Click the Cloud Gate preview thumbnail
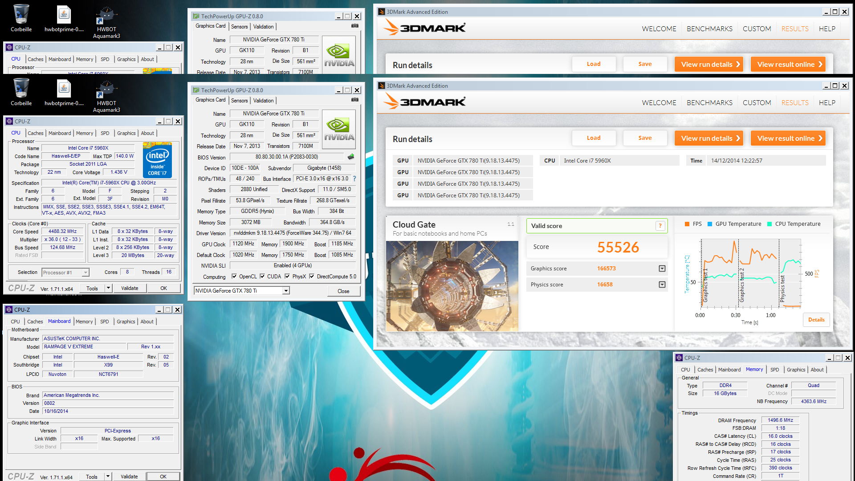Screen dimensions: 855x481 pos(452,286)
